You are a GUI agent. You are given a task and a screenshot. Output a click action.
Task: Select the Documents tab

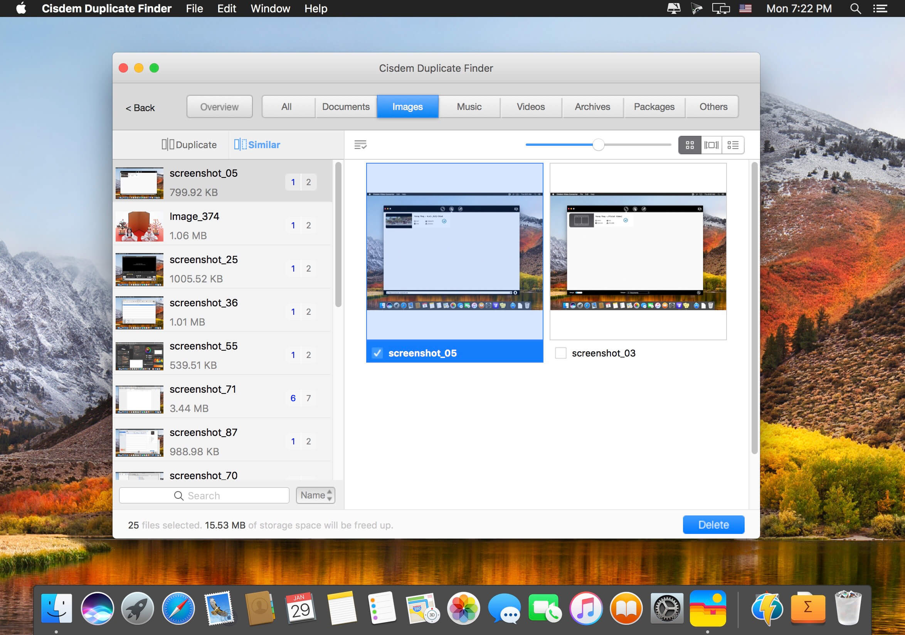pos(346,107)
